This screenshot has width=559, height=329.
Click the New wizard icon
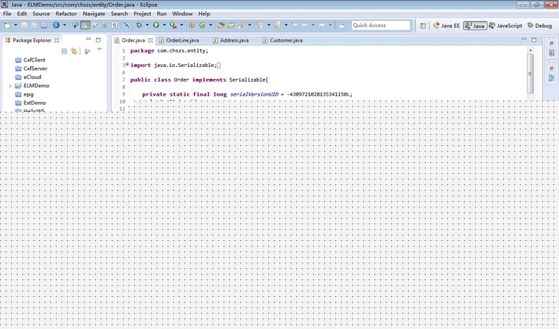coord(7,25)
